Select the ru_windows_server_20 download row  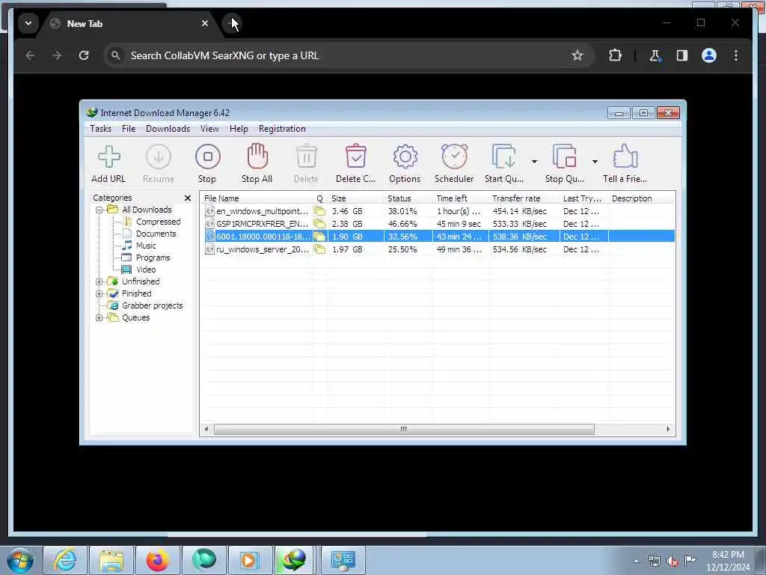pos(438,249)
